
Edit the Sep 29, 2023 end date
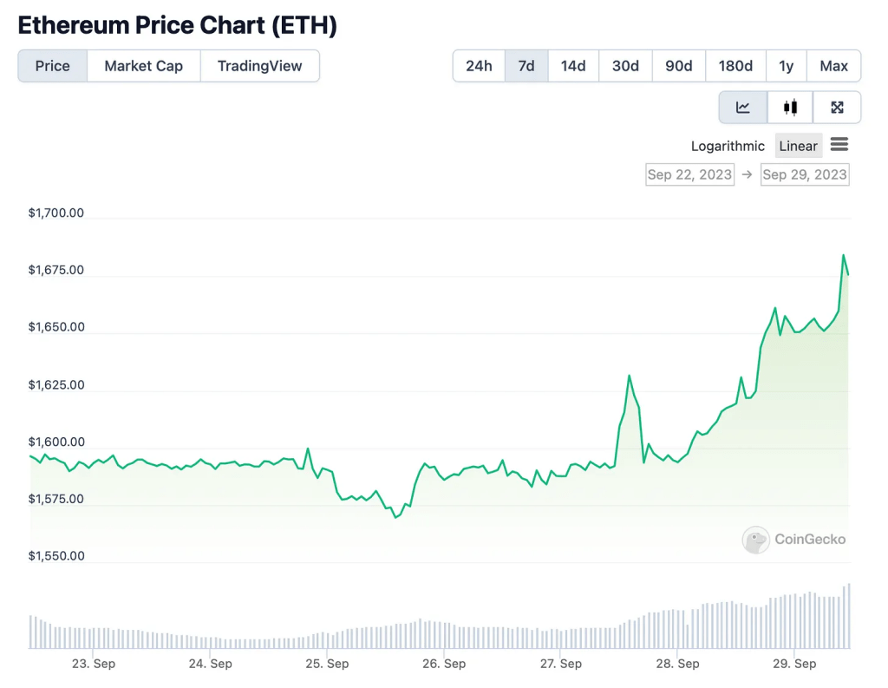(x=805, y=174)
